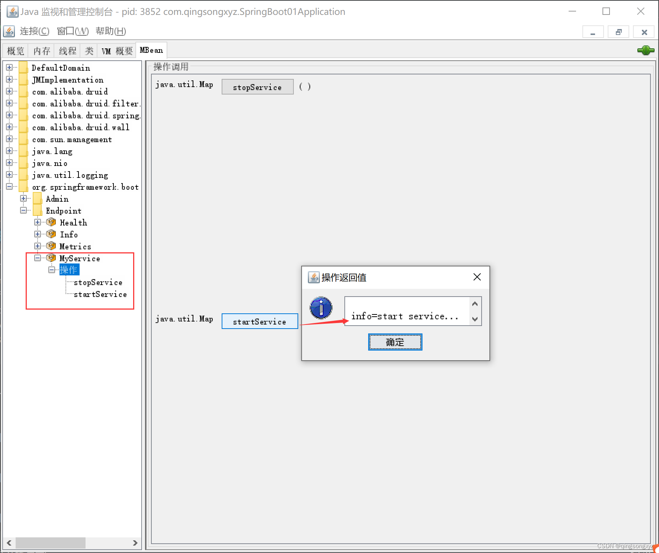
Task: Switch to the 内存 tab
Action: 42,51
